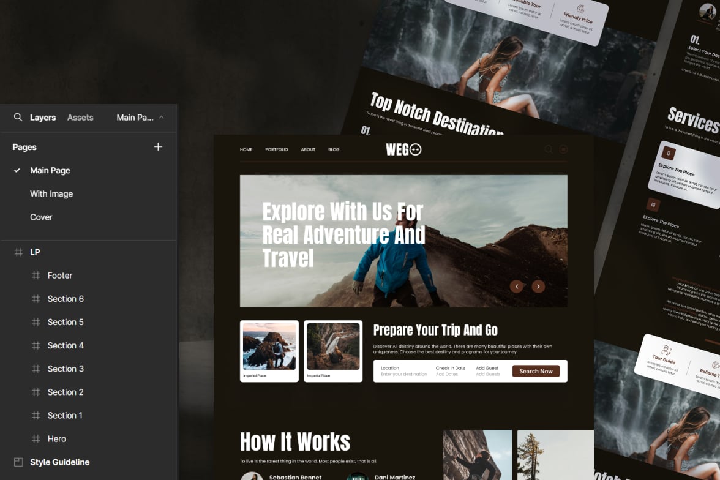Open the rock climber photo
This screenshot has width=720, height=480.
[x=477, y=455]
